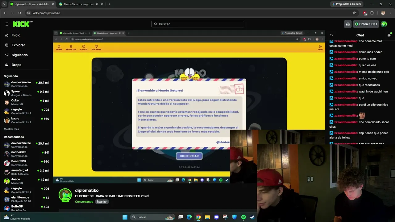
Task: Show the chat viewers list icon
Action: [x=389, y=35]
